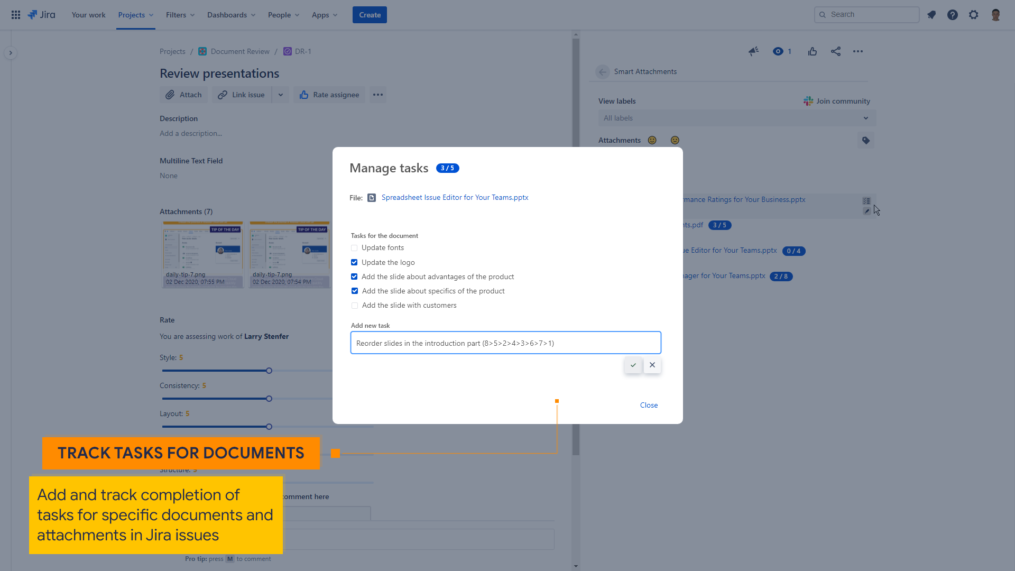1015x571 pixels.
Task: Click the share issue icon
Action: (x=836, y=51)
